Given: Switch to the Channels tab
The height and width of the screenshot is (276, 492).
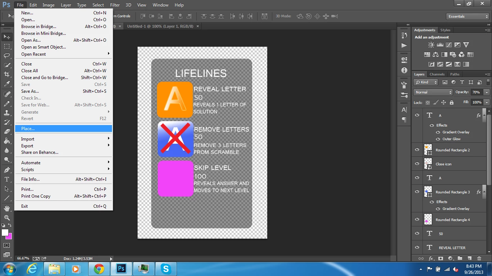Looking at the screenshot, I should (x=437, y=74).
